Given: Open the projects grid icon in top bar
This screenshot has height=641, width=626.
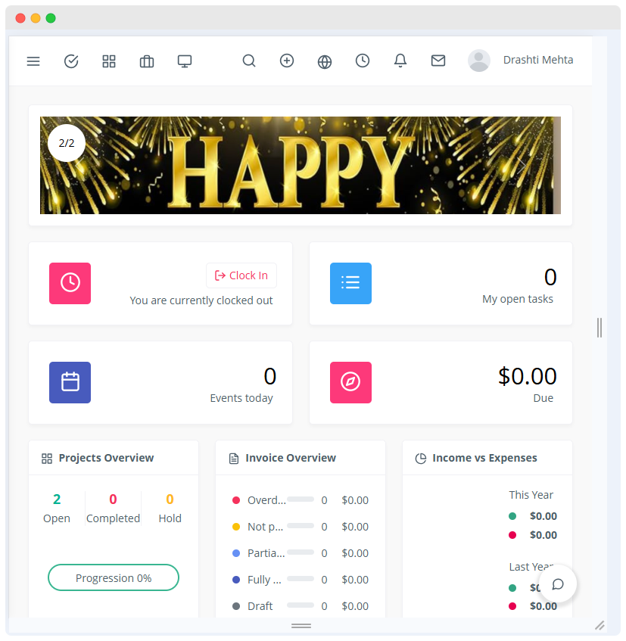Looking at the screenshot, I should click(109, 61).
